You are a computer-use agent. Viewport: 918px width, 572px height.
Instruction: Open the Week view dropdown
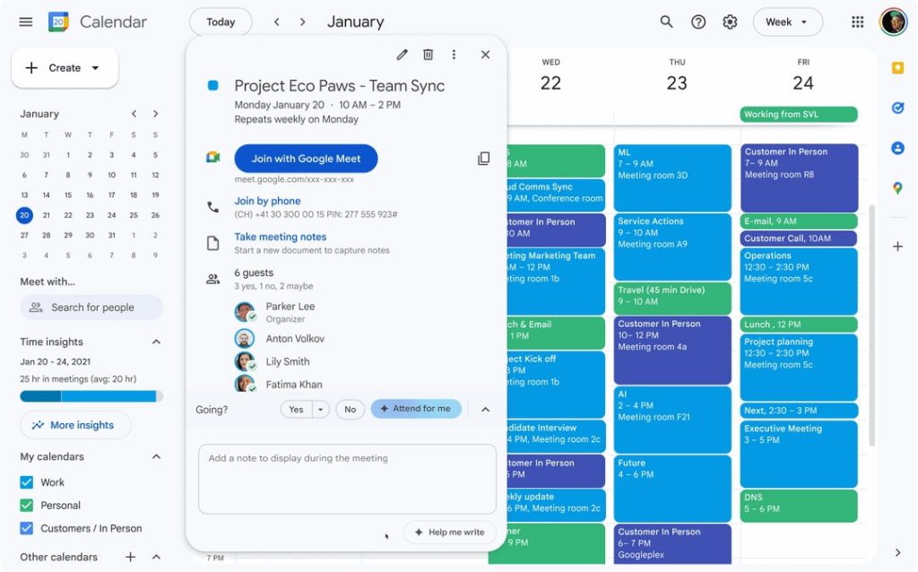787,22
